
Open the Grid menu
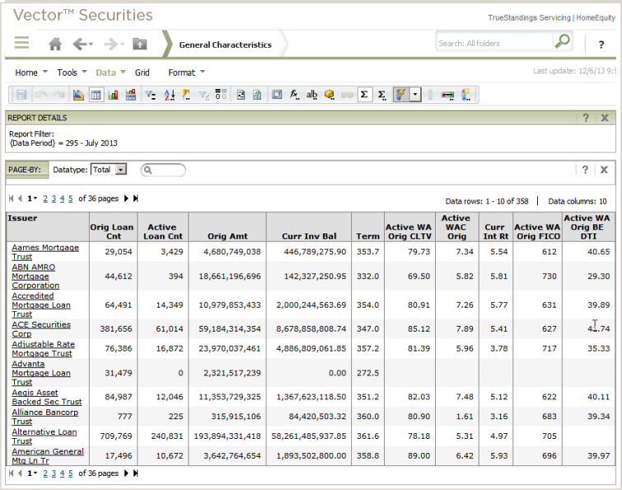pyautogui.click(x=142, y=73)
